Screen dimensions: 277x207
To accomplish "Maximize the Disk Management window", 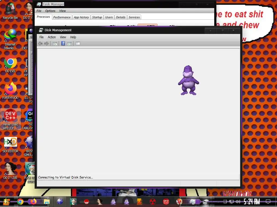I will click(x=222, y=30).
